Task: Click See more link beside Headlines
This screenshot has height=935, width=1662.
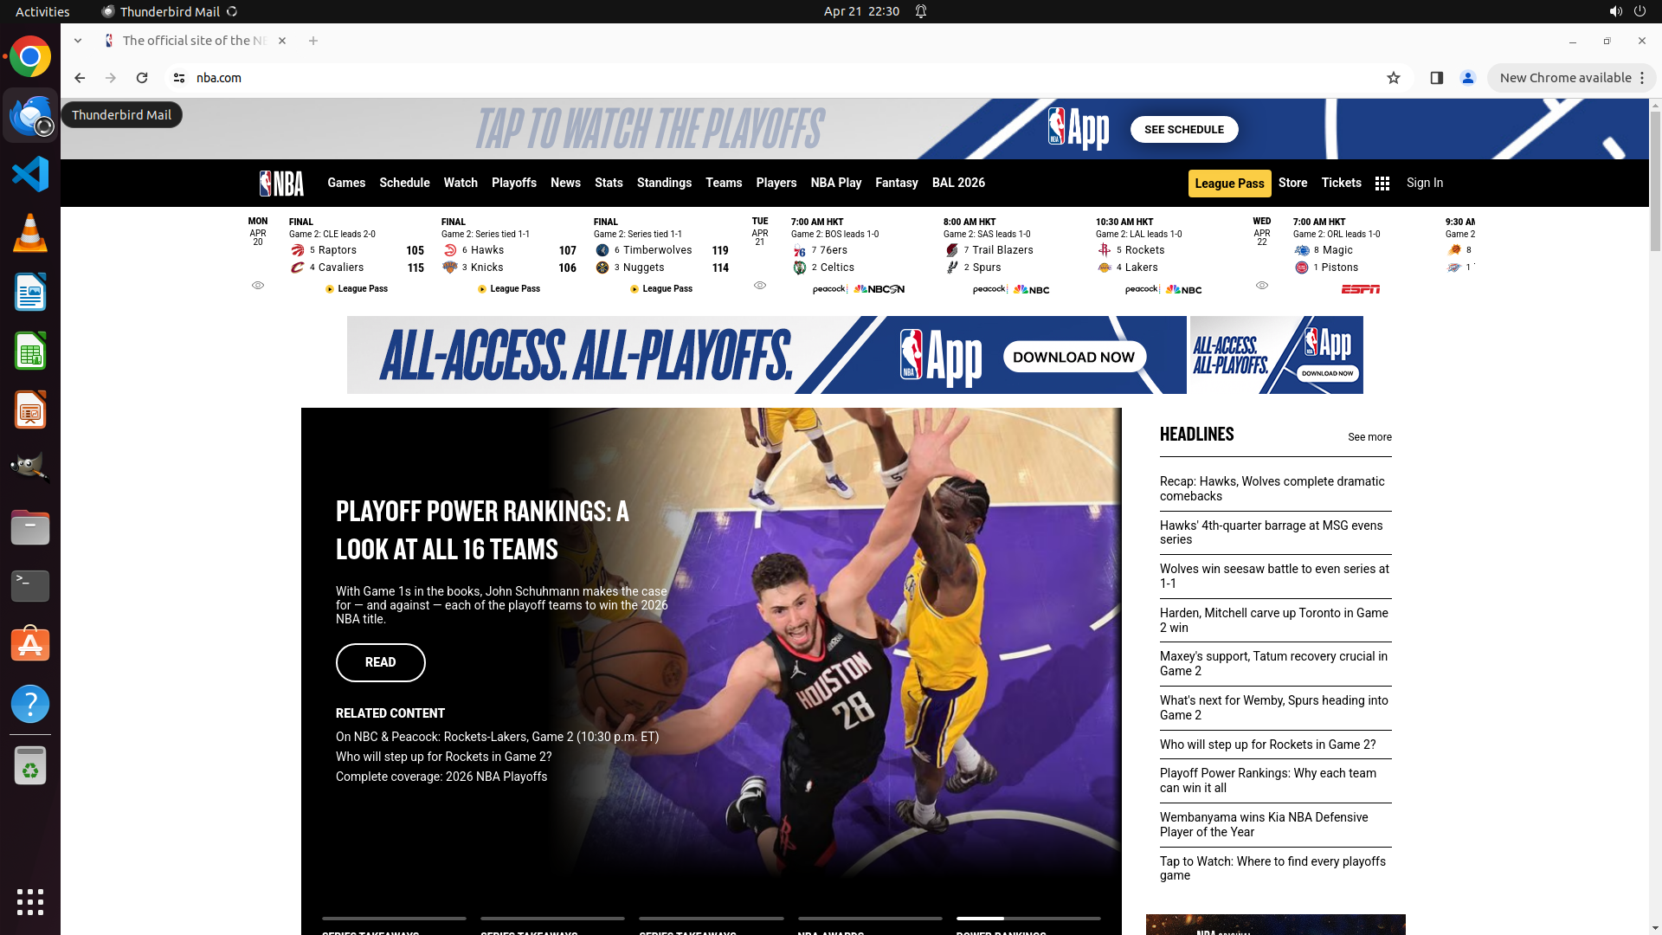Action: click(1369, 437)
